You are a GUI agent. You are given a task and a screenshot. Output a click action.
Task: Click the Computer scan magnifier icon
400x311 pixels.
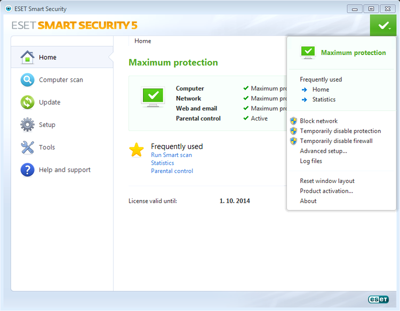click(27, 80)
